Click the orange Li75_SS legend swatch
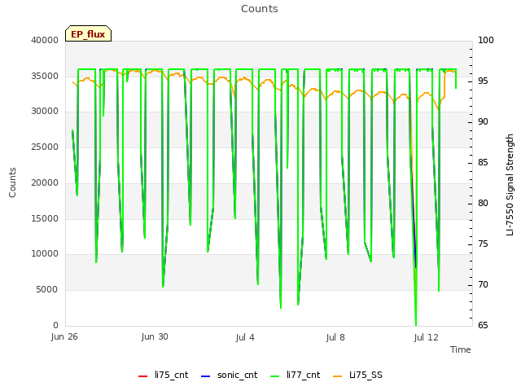The width and height of the screenshot is (521, 391). point(337,376)
